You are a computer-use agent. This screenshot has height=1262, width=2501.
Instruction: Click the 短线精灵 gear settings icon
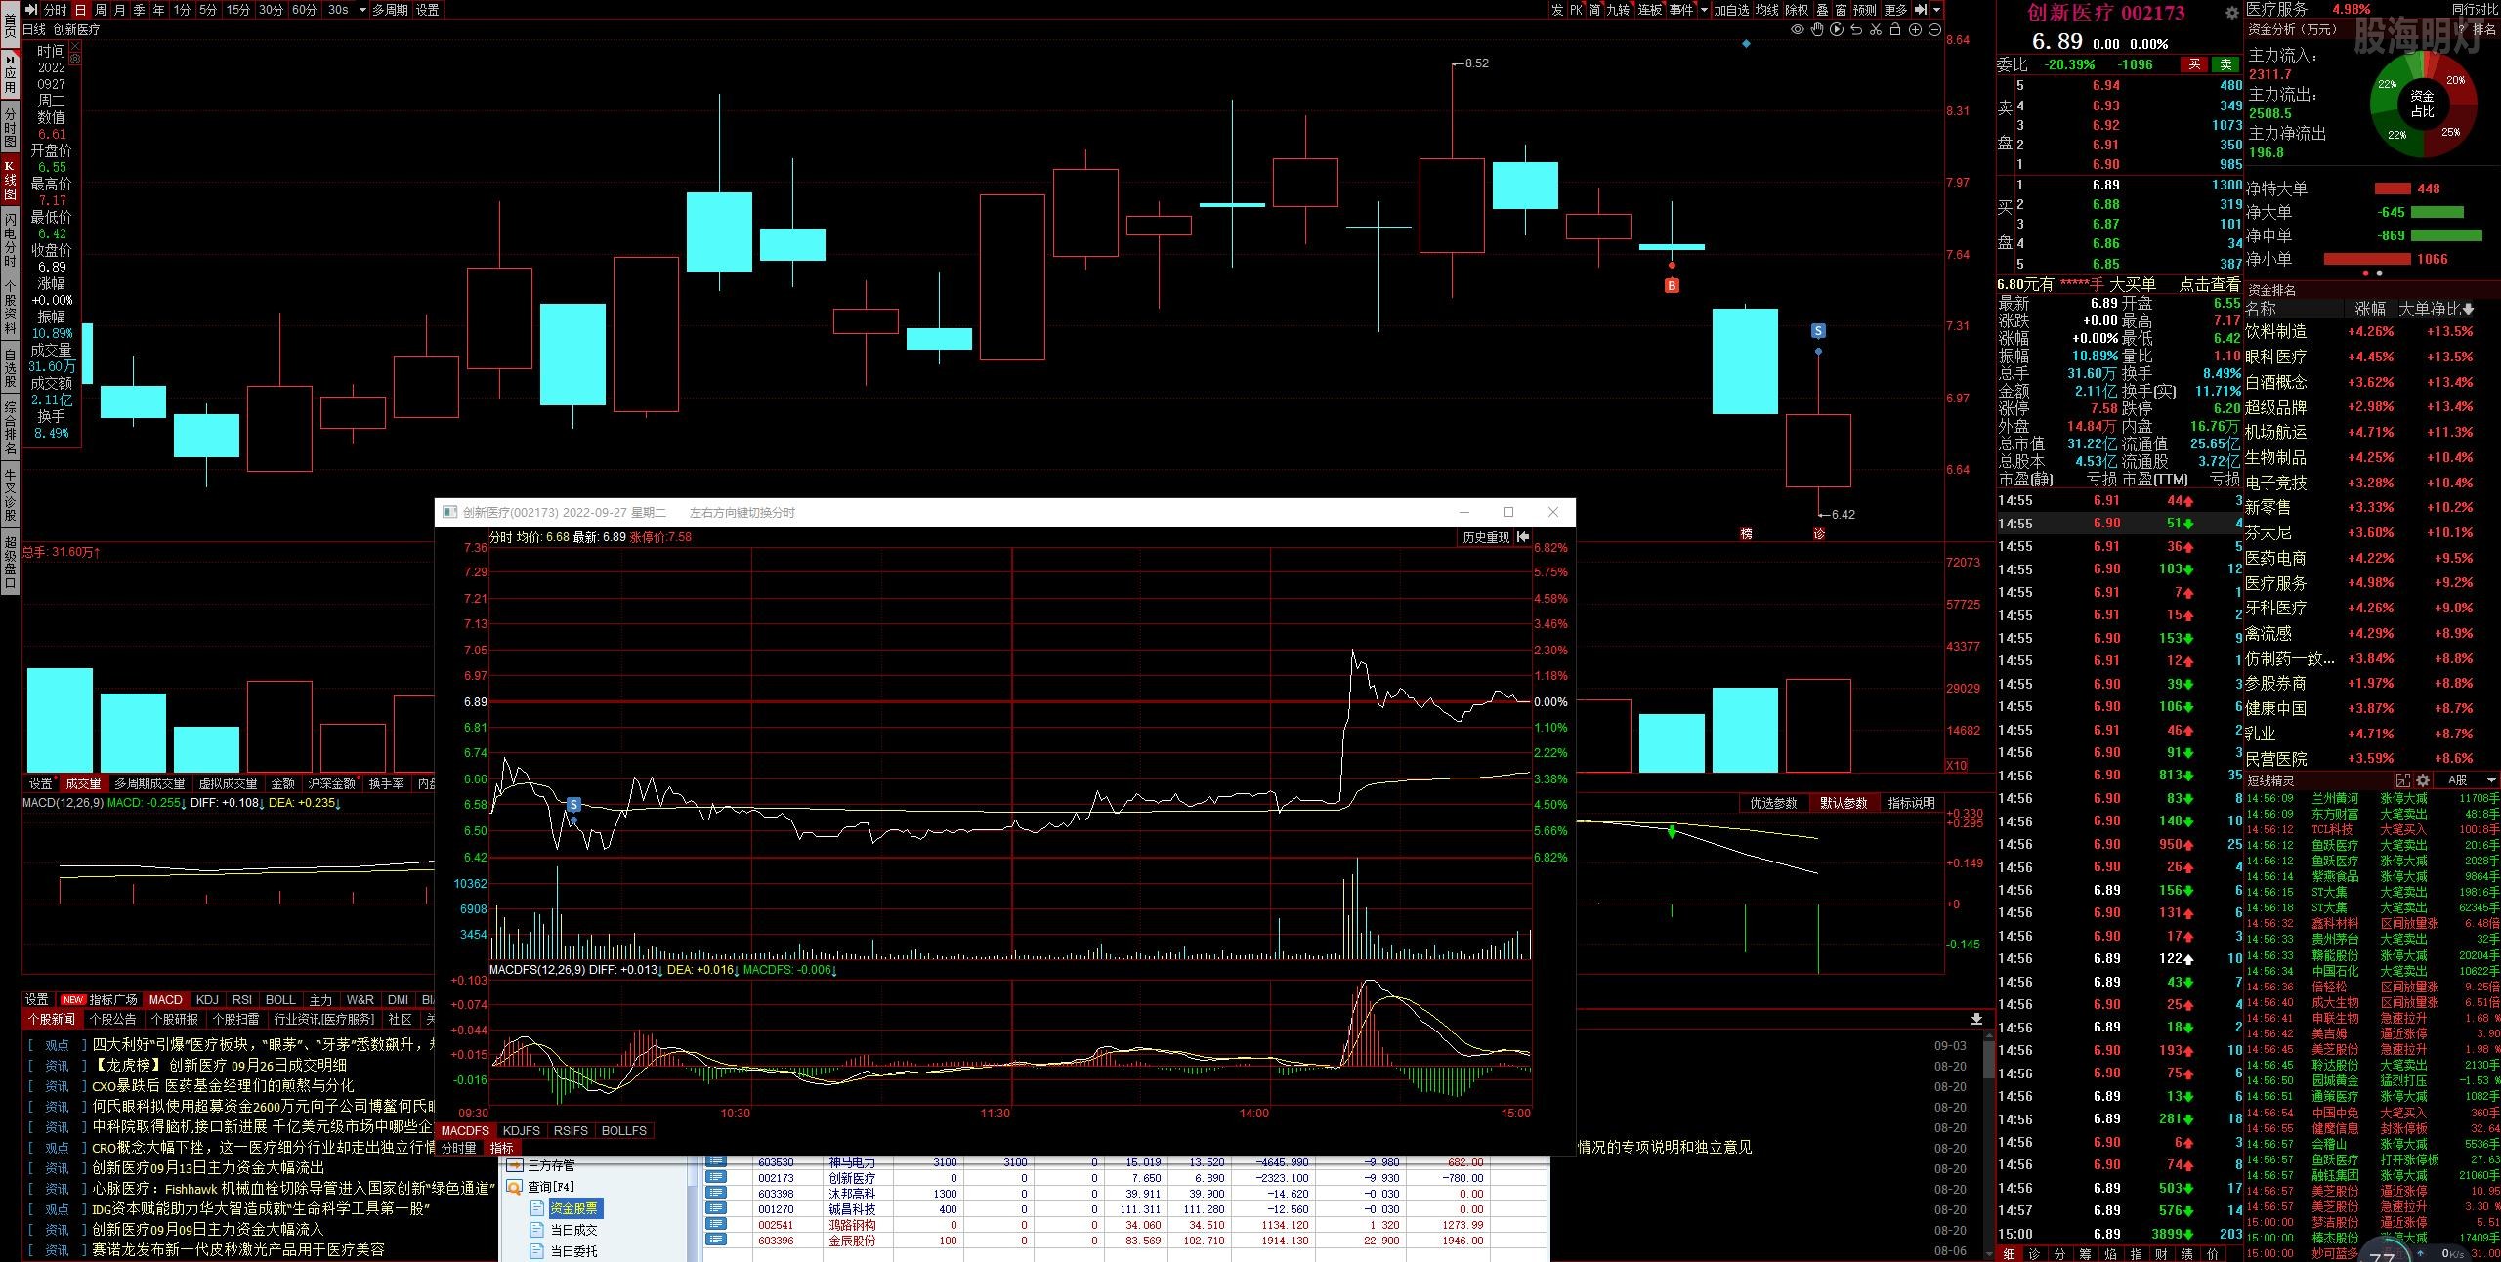[2423, 780]
